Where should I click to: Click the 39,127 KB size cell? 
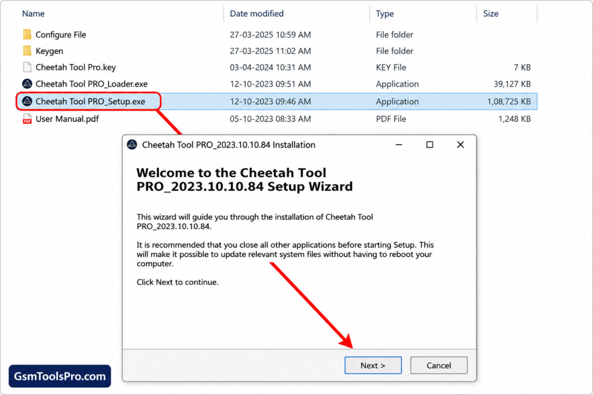pyautogui.click(x=512, y=84)
